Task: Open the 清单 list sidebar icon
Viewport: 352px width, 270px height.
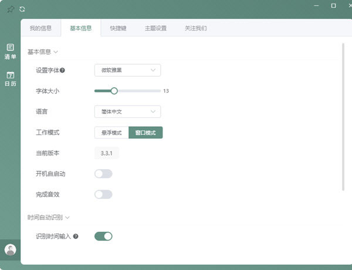Action: pyautogui.click(x=10, y=52)
